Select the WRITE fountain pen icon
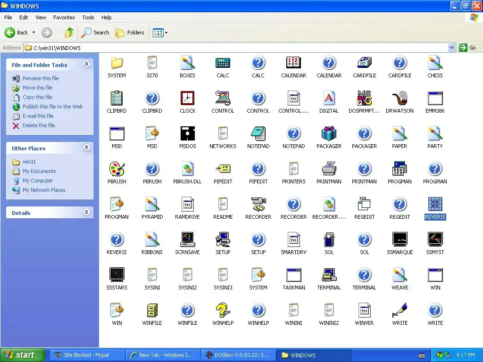 tap(400, 310)
